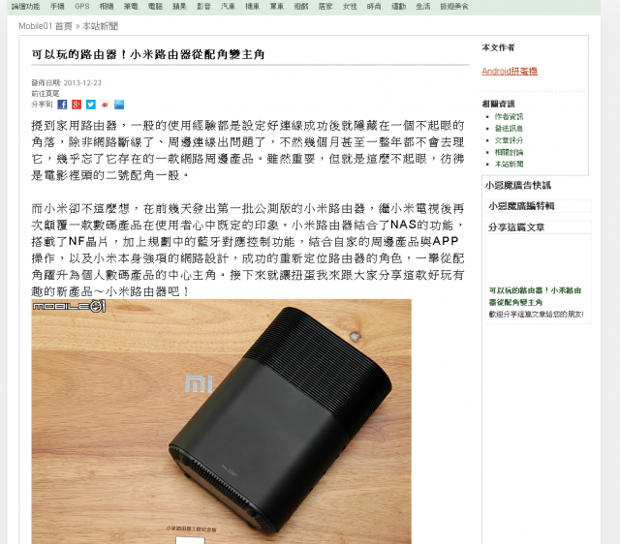The image size is (620, 544).
Task: Select the 時尚 nav item
Action: pos(374,7)
